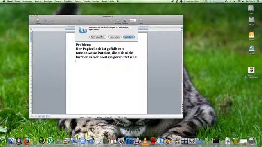Open iMovie star icon in the Dock
Viewport: 262px width, 147px height.
point(176,141)
